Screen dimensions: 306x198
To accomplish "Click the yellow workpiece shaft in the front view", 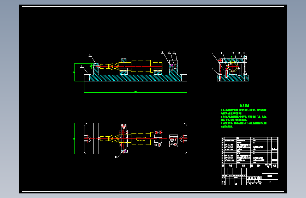I will tap(131, 66).
